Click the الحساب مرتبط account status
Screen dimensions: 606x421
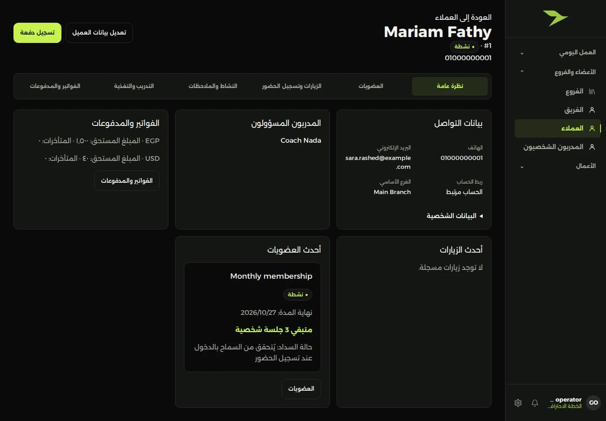[x=464, y=192]
